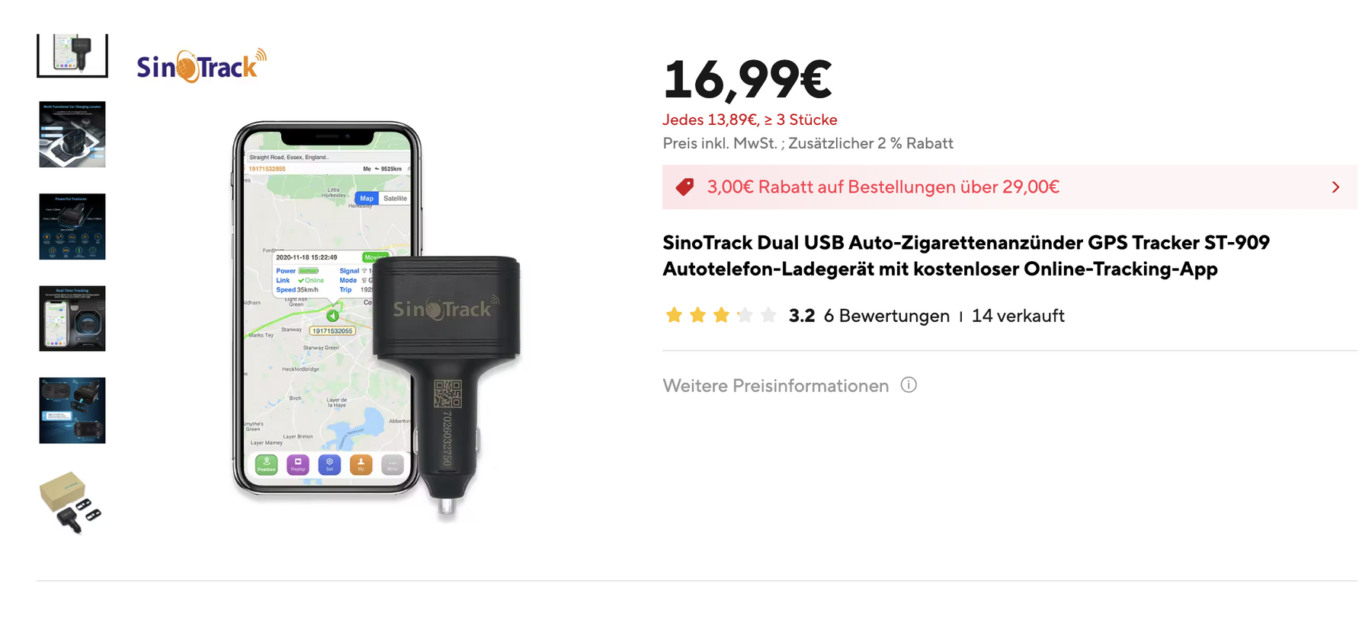Click the Satellite tab on phone map

395,198
